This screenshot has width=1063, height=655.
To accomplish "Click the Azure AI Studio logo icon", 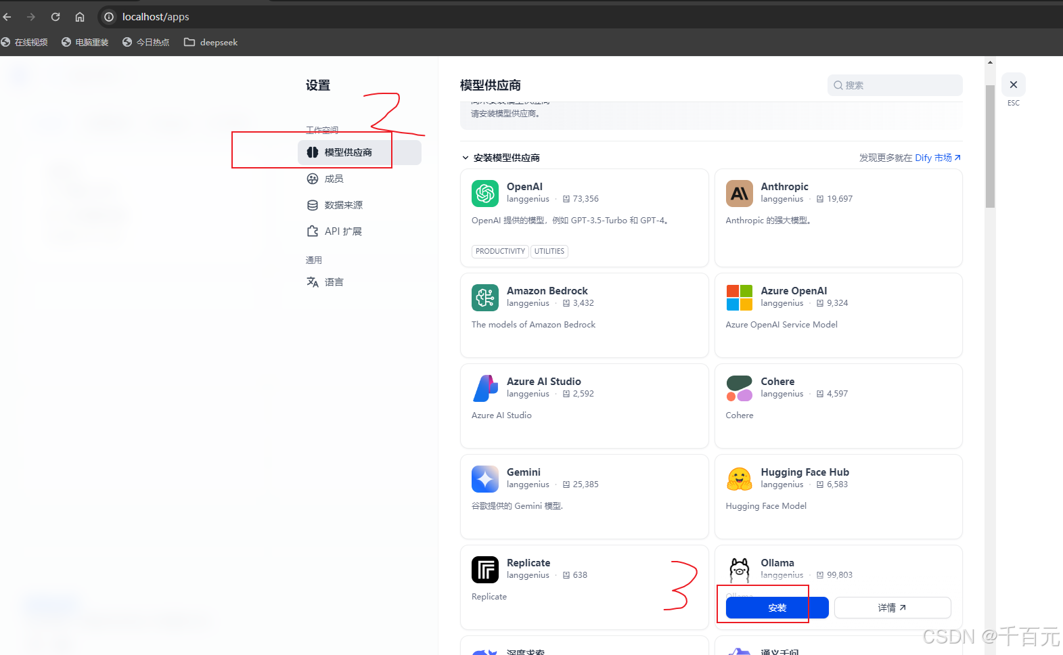I will point(485,388).
